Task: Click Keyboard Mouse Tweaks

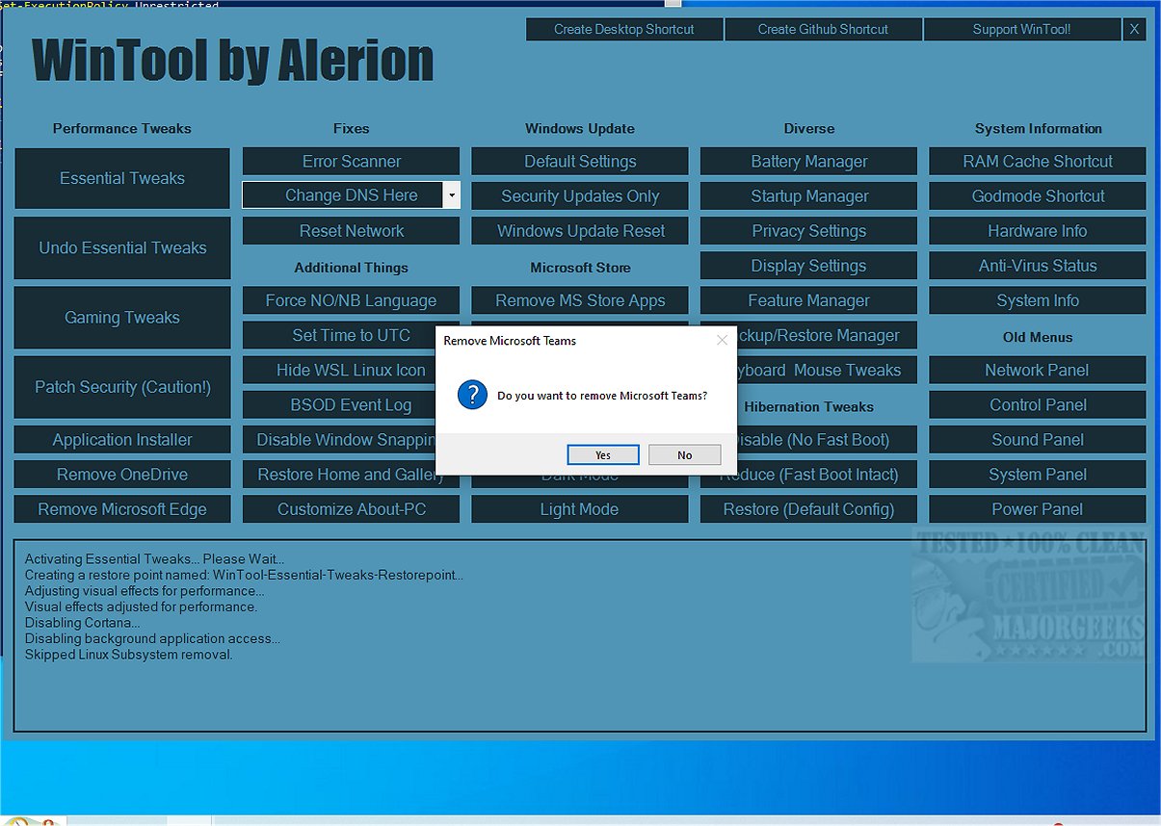Action: point(828,371)
